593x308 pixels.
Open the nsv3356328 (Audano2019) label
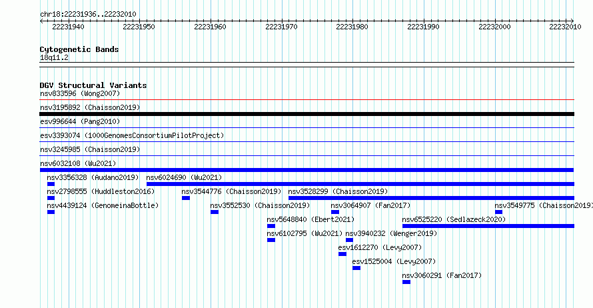click(x=93, y=177)
